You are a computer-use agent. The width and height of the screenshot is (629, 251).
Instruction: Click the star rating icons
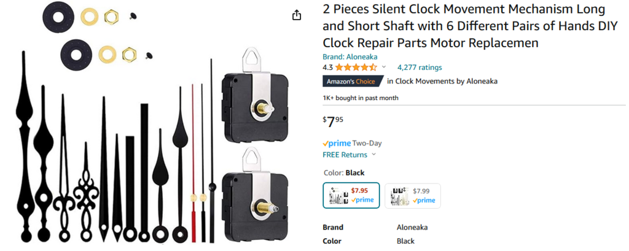[x=356, y=68]
